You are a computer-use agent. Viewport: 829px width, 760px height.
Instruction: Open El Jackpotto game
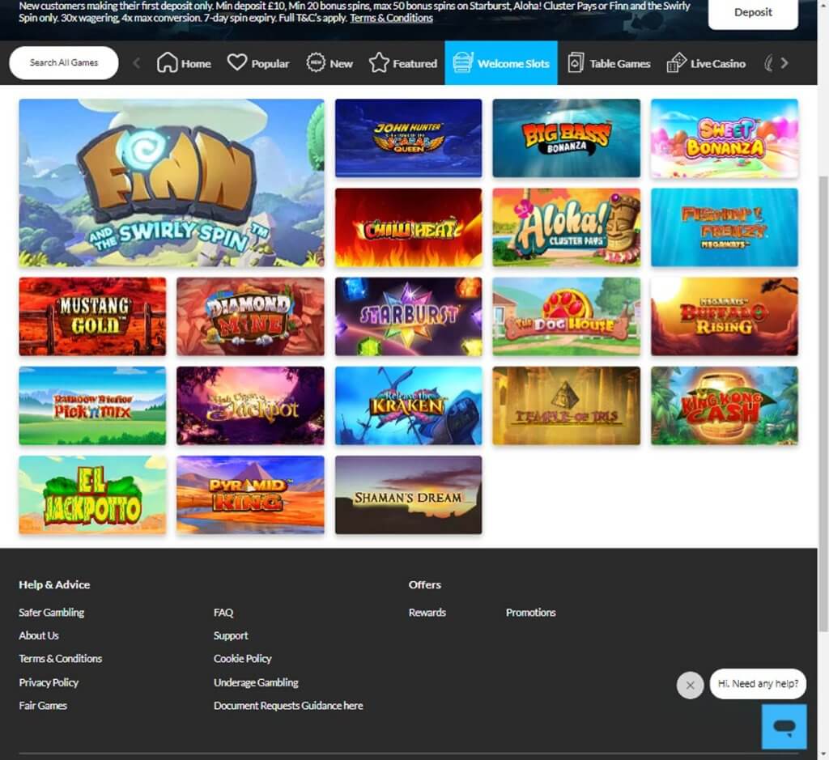[92, 495]
